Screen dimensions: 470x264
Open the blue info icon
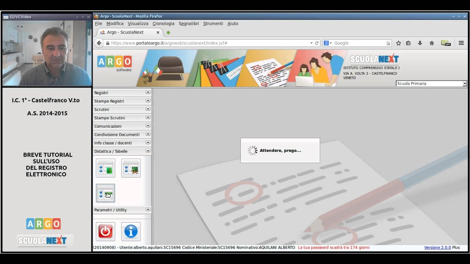tap(131, 231)
